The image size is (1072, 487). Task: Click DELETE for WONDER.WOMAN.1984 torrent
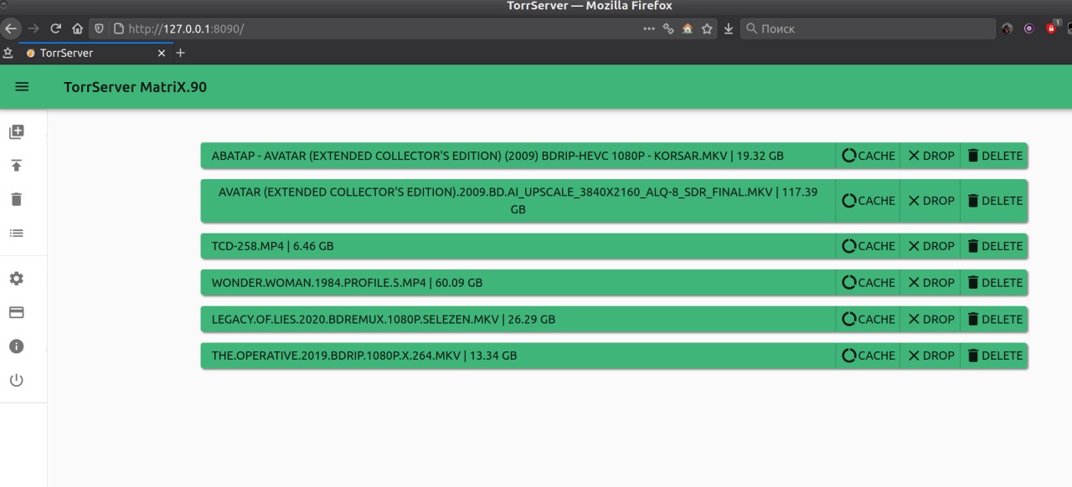click(x=994, y=283)
